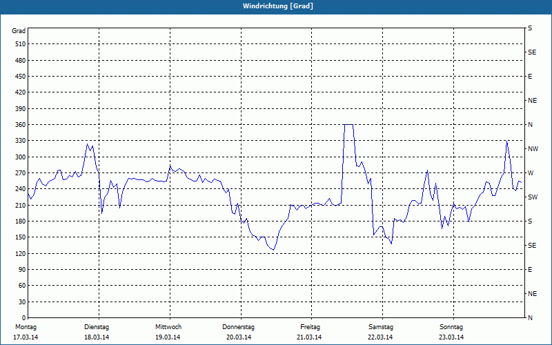Select the date '18.03.14'
The image size is (552, 345).
pos(97,337)
